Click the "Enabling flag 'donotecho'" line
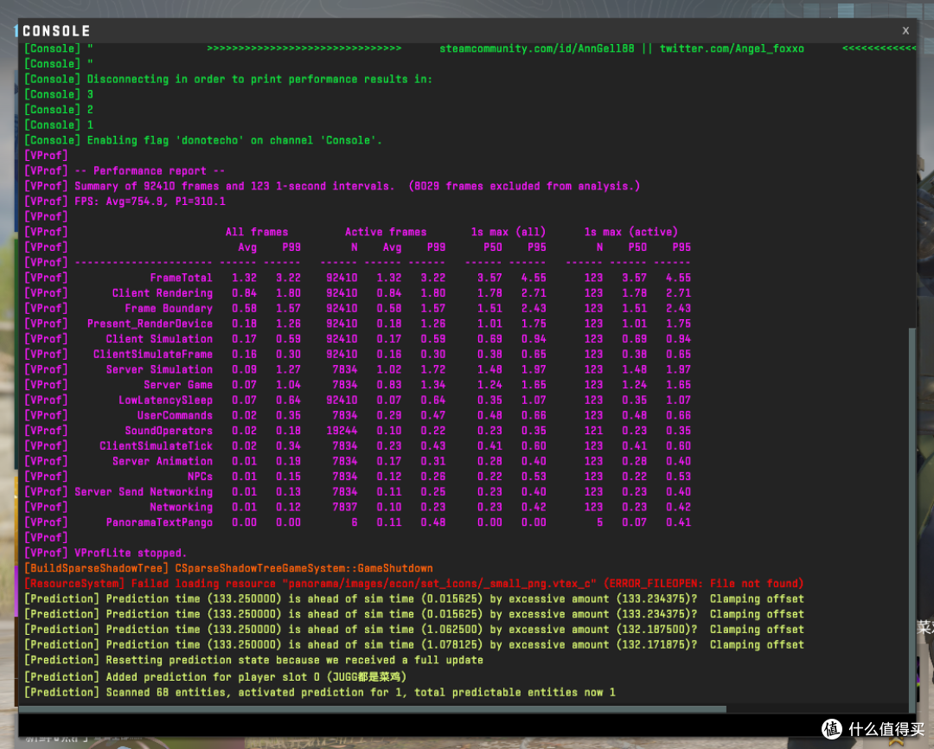The width and height of the screenshot is (934, 749). (x=203, y=140)
